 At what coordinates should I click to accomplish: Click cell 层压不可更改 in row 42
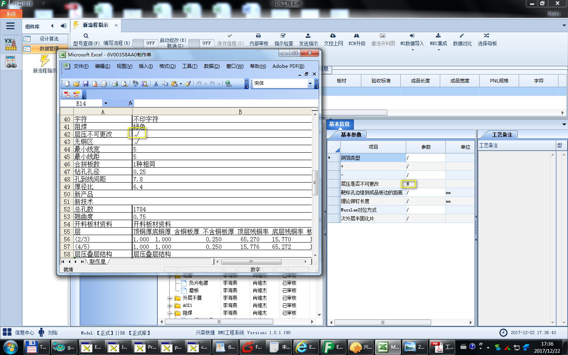[103, 134]
